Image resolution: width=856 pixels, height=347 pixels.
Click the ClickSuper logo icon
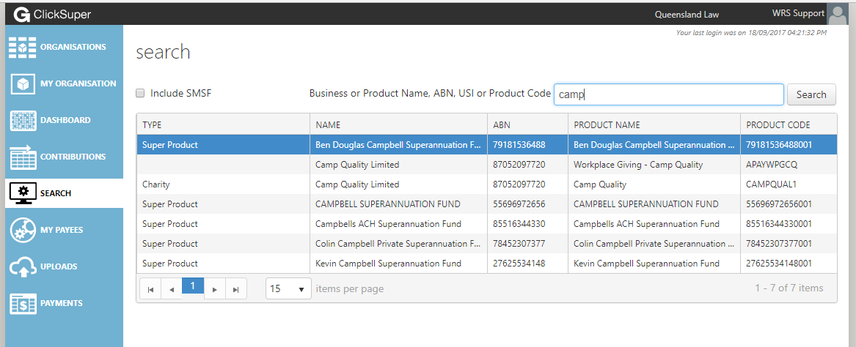(x=22, y=14)
